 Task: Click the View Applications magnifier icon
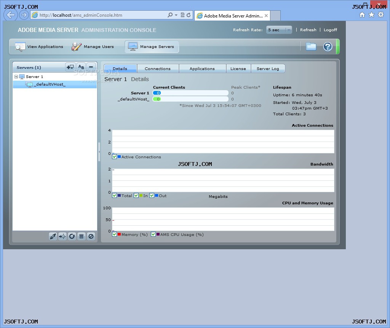[x=20, y=47]
